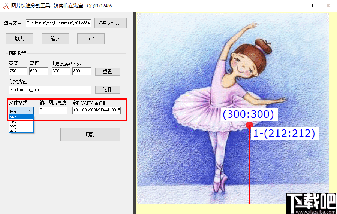Click the 放大 zoom in button
337x214 pixels.
[x=19, y=39]
